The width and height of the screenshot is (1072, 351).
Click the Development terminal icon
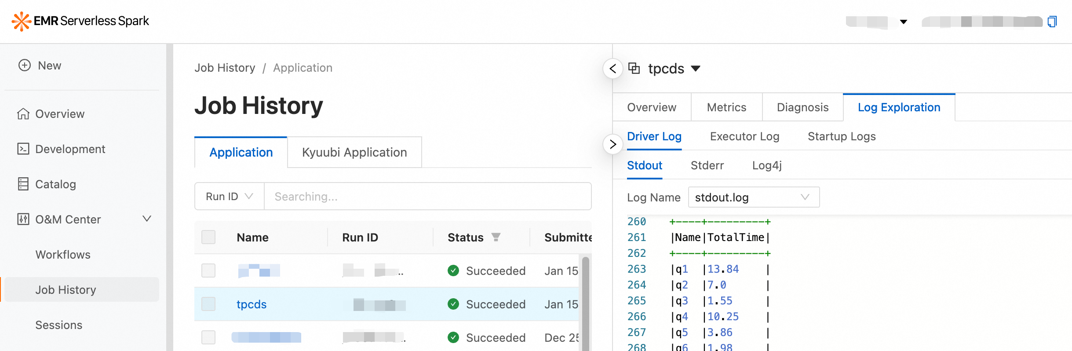(x=23, y=149)
